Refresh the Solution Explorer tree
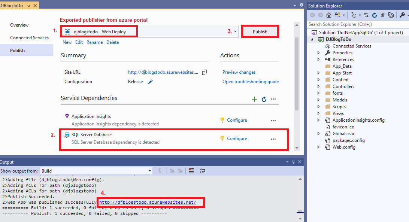 pyautogui.click(x=375, y=15)
